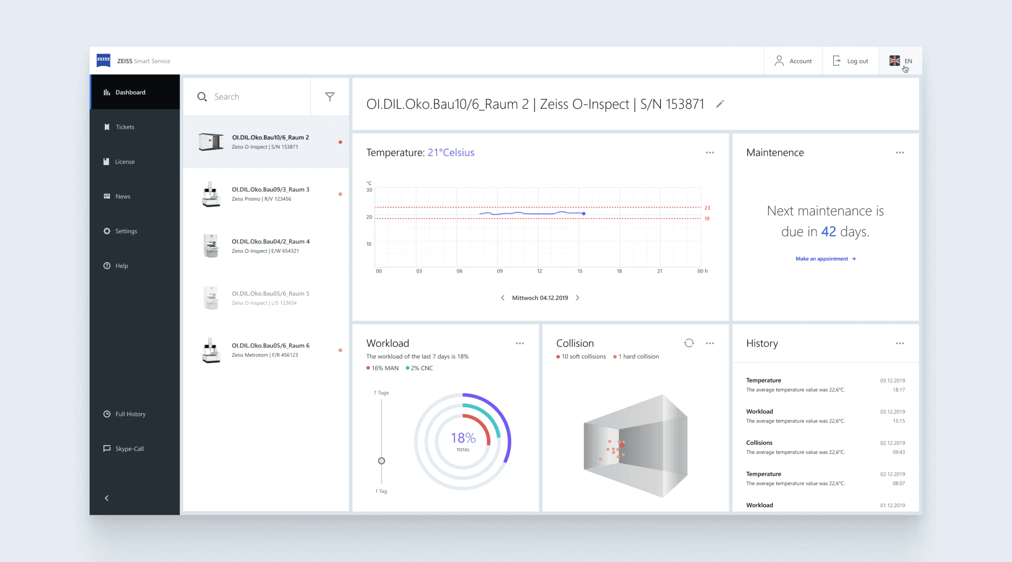Click the filter funnel icon
The image size is (1012, 562).
(x=330, y=97)
